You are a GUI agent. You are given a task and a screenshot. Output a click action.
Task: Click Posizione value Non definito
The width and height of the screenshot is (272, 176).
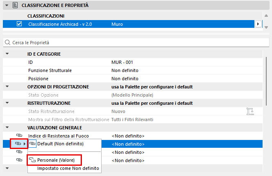click(x=125, y=79)
